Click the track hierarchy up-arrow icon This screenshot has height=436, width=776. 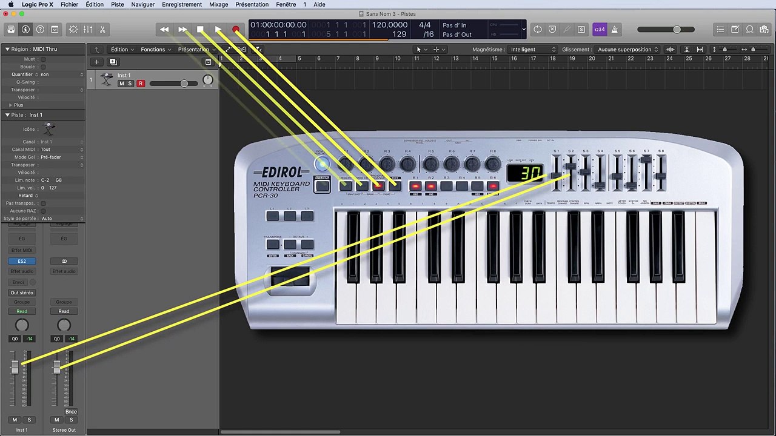point(97,50)
